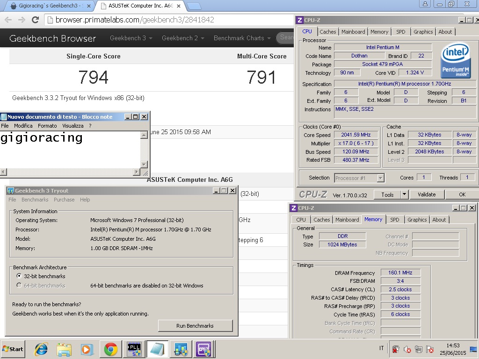Open the Windows Start button

(13, 349)
